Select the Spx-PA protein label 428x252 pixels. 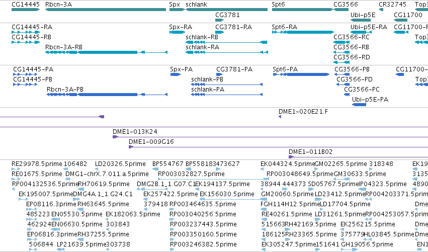pos(181,69)
